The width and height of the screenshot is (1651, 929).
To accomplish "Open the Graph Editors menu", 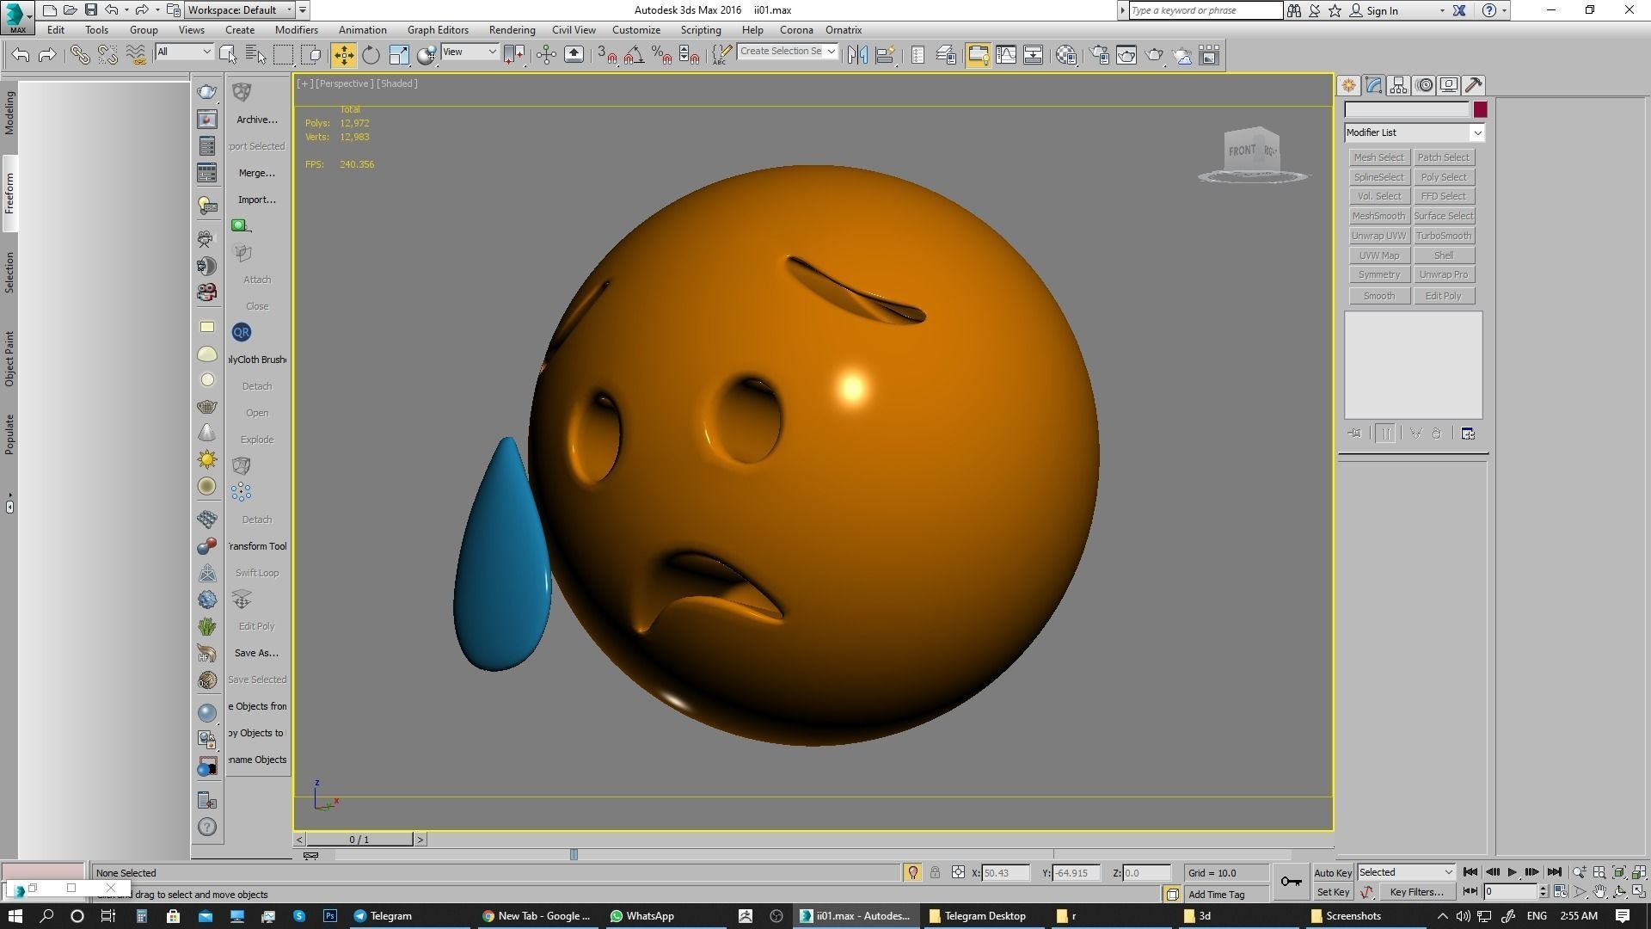I will click(x=438, y=30).
